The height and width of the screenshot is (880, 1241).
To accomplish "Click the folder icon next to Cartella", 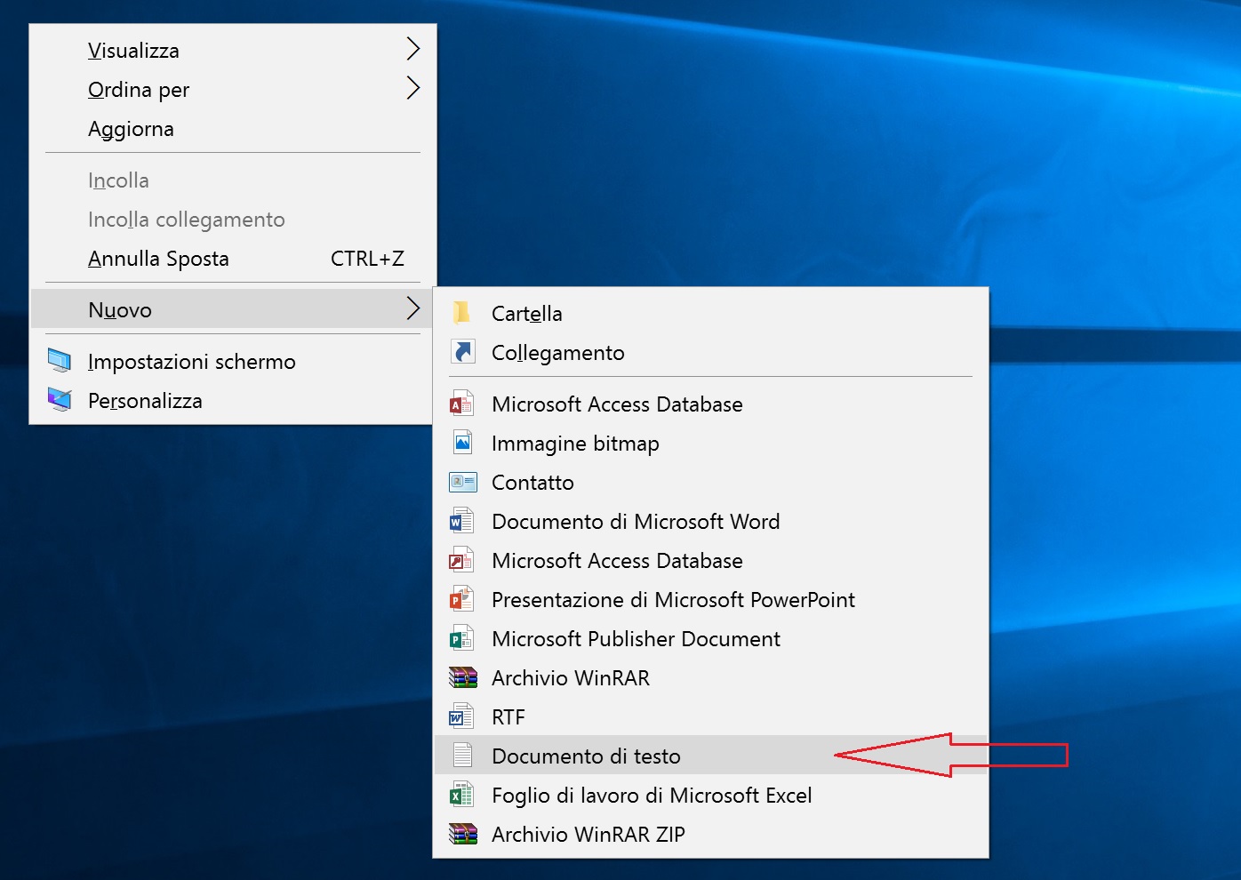I will (461, 313).
